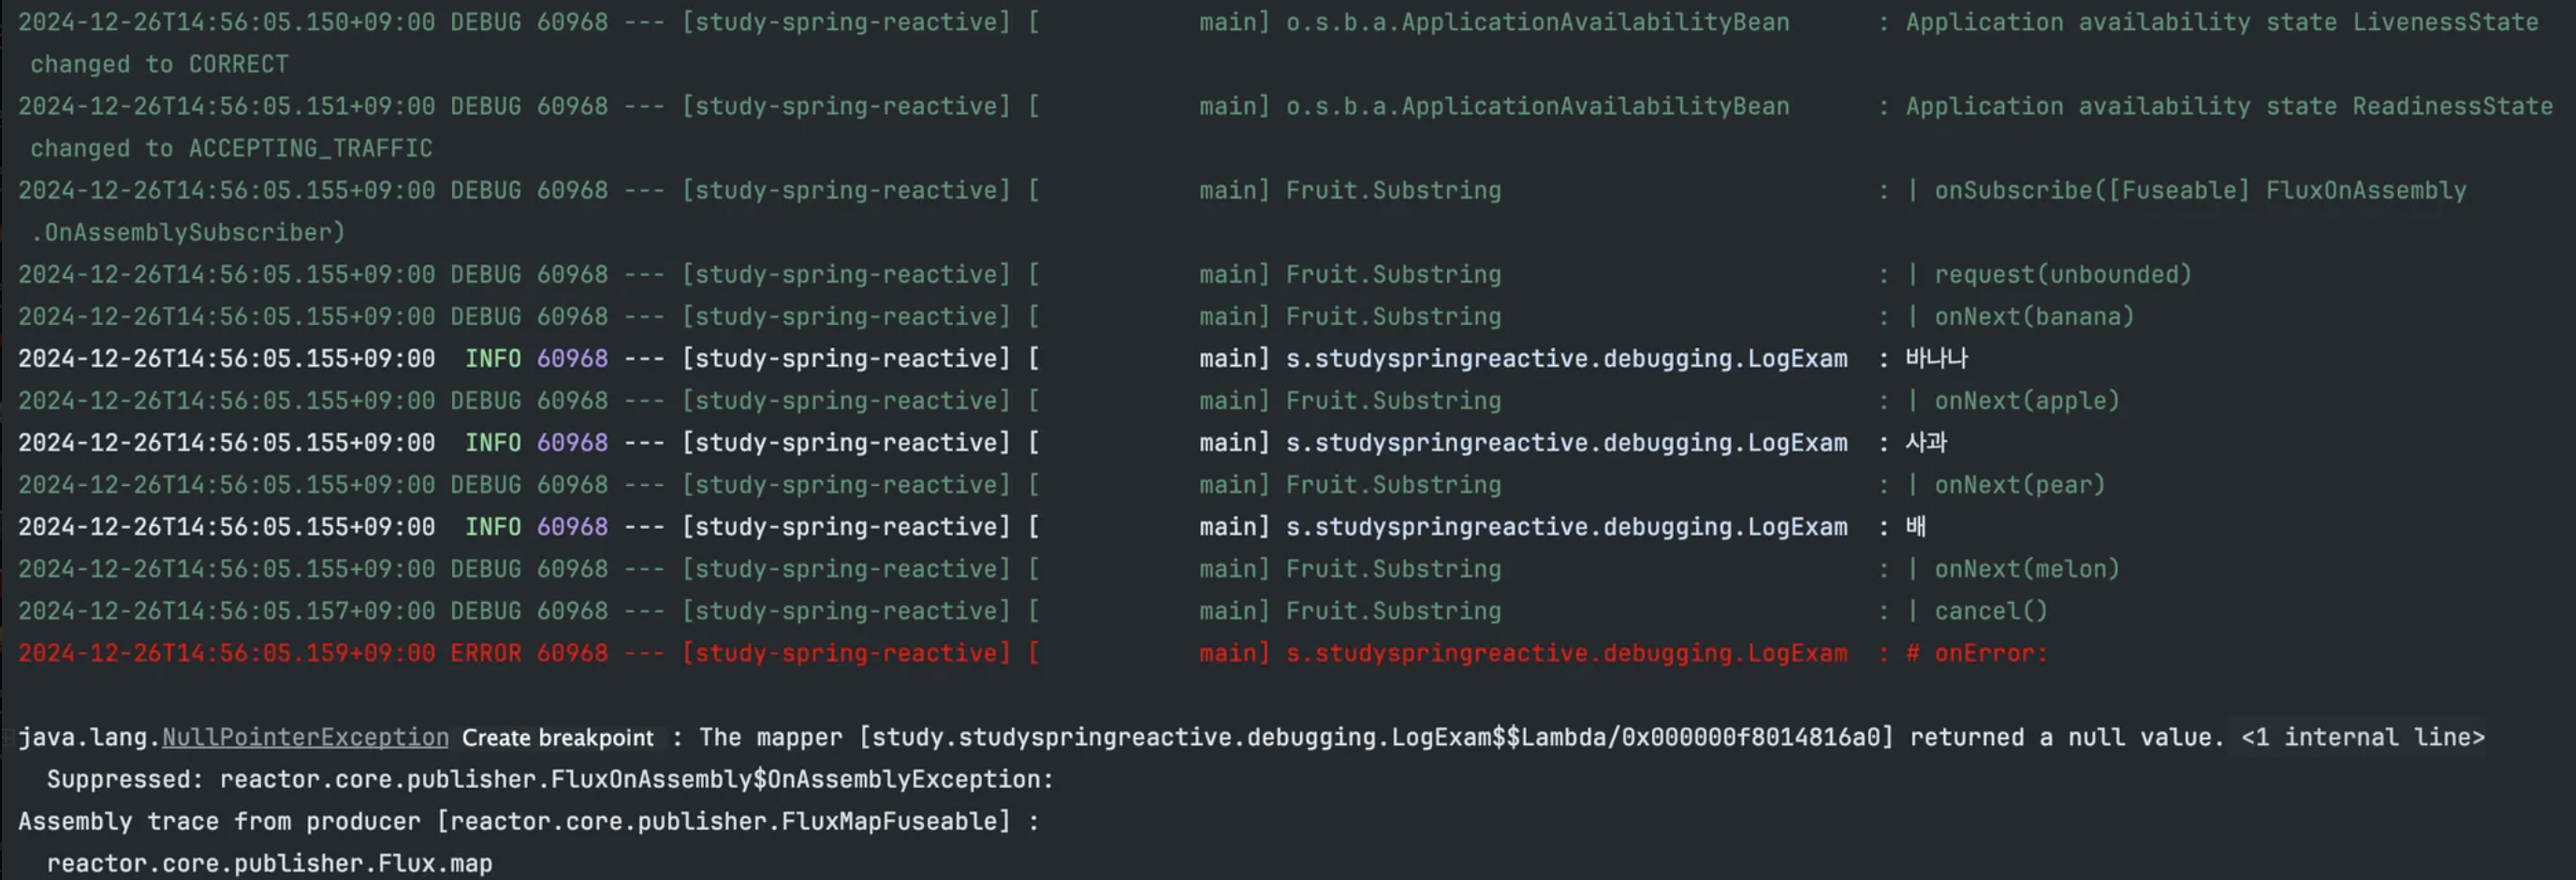The image size is (2576, 880).
Task: Click the '.OnAssemblySubscriber)' continuation line
Action: click(x=188, y=232)
